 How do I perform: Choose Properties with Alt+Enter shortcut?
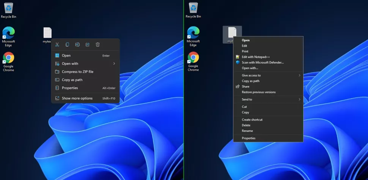click(x=85, y=88)
